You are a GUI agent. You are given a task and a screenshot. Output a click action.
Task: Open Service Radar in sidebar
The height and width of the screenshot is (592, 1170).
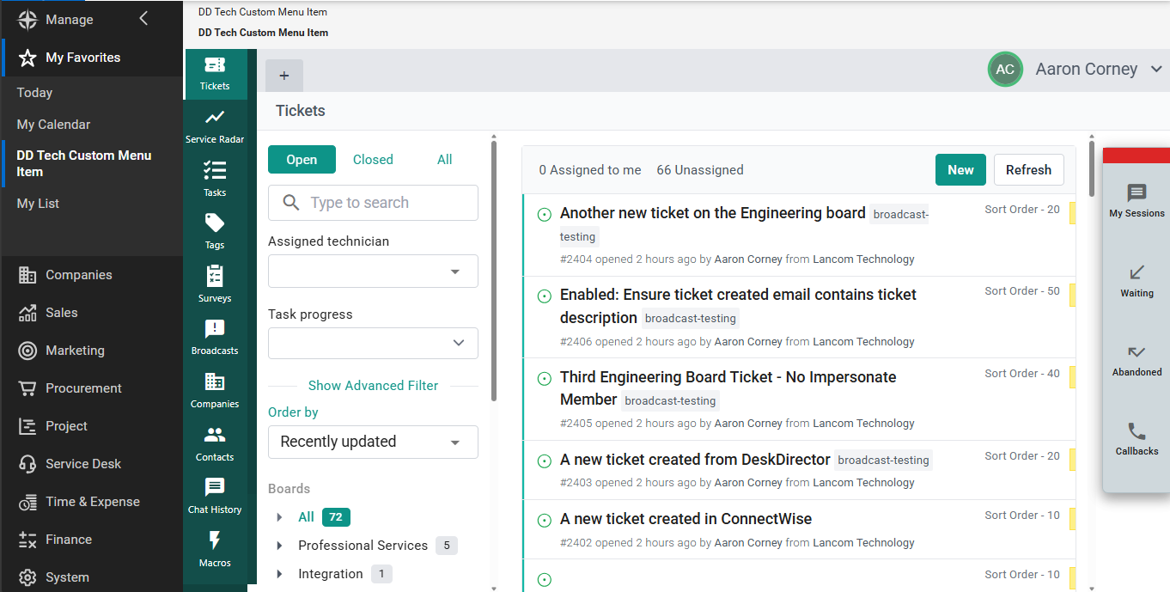pyautogui.click(x=215, y=125)
